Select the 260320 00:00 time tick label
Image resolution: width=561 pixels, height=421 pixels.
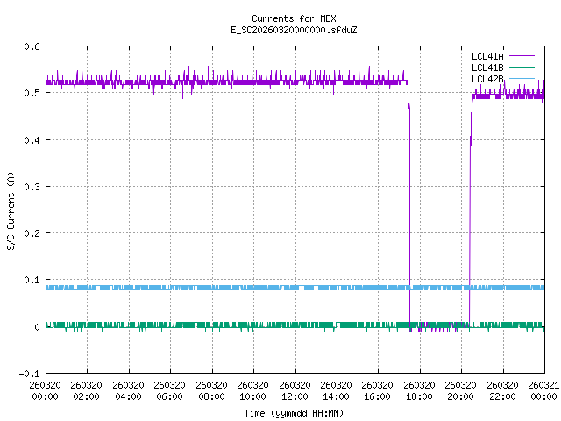tap(46, 390)
